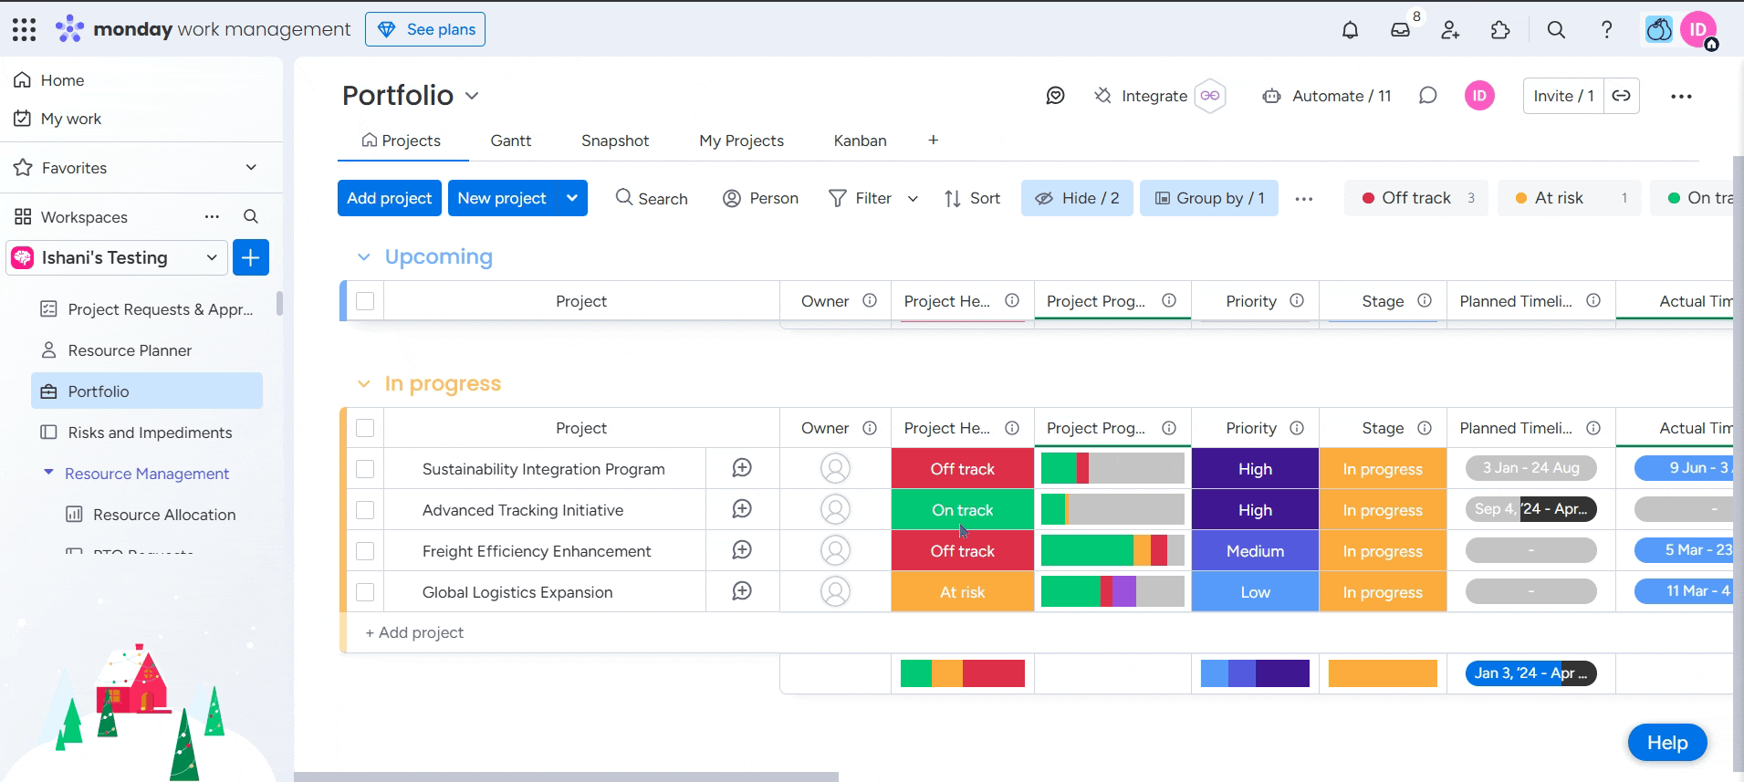Open update for Freight Efficiency Enhancement
This screenshot has height=782, width=1744.
[742, 550]
